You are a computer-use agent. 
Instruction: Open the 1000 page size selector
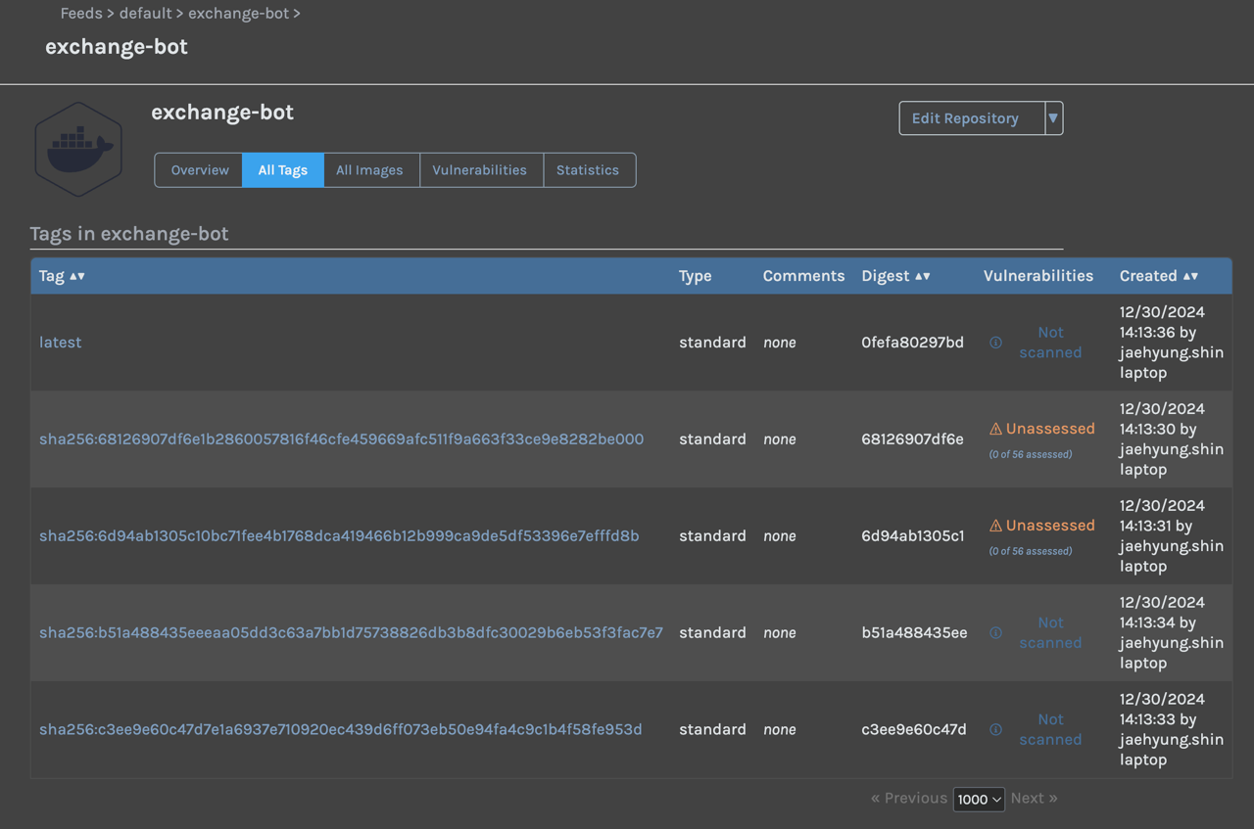pos(979,799)
